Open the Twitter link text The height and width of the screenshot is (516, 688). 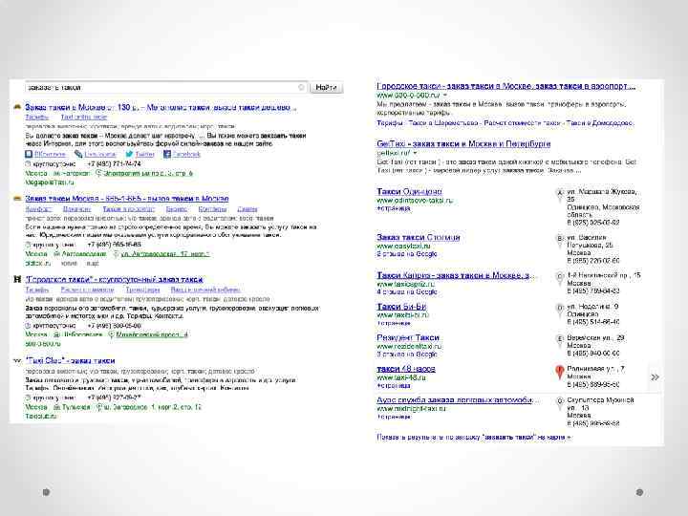[x=145, y=155]
